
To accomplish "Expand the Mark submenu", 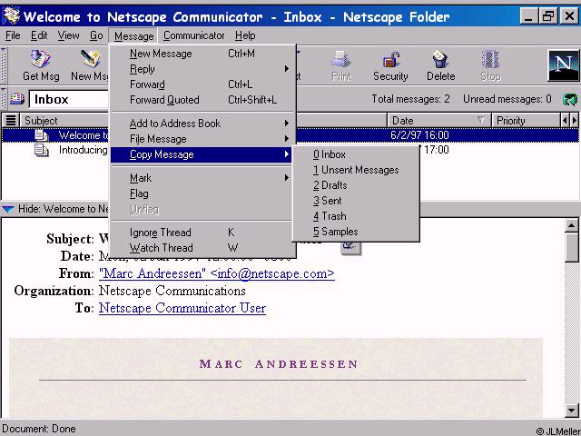I will pos(203,178).
